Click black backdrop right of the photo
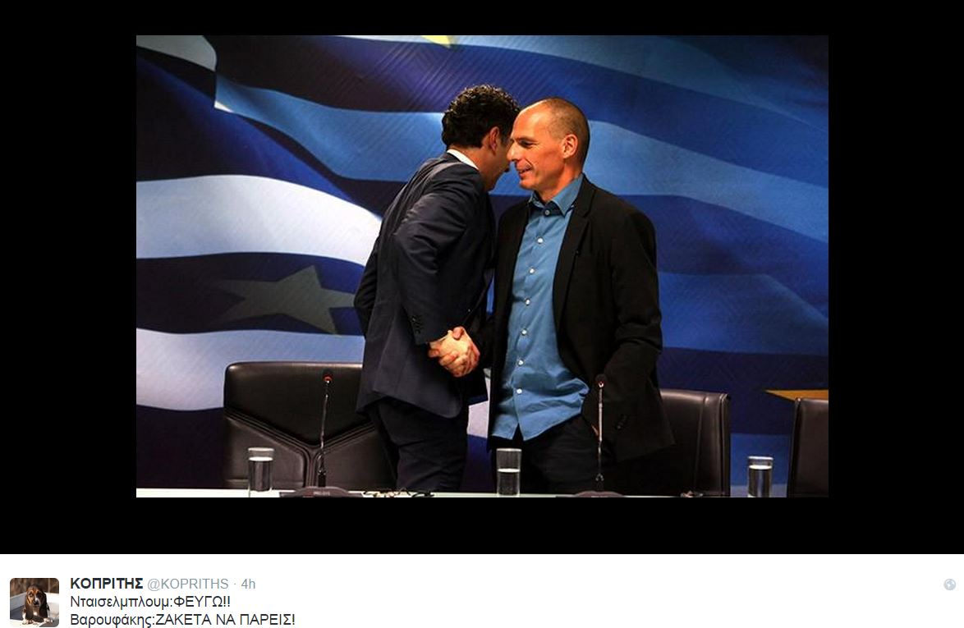Image resolution: width=964 pixels, height=628 pixels. tap(896, 277)
